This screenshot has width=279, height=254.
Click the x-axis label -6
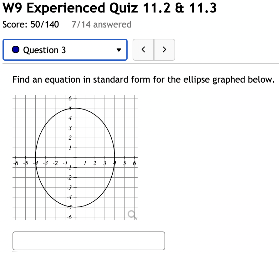point(16,163)
